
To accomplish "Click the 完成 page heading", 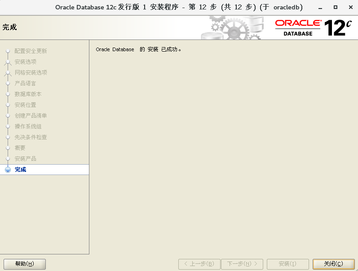I will tap(9, 27).
